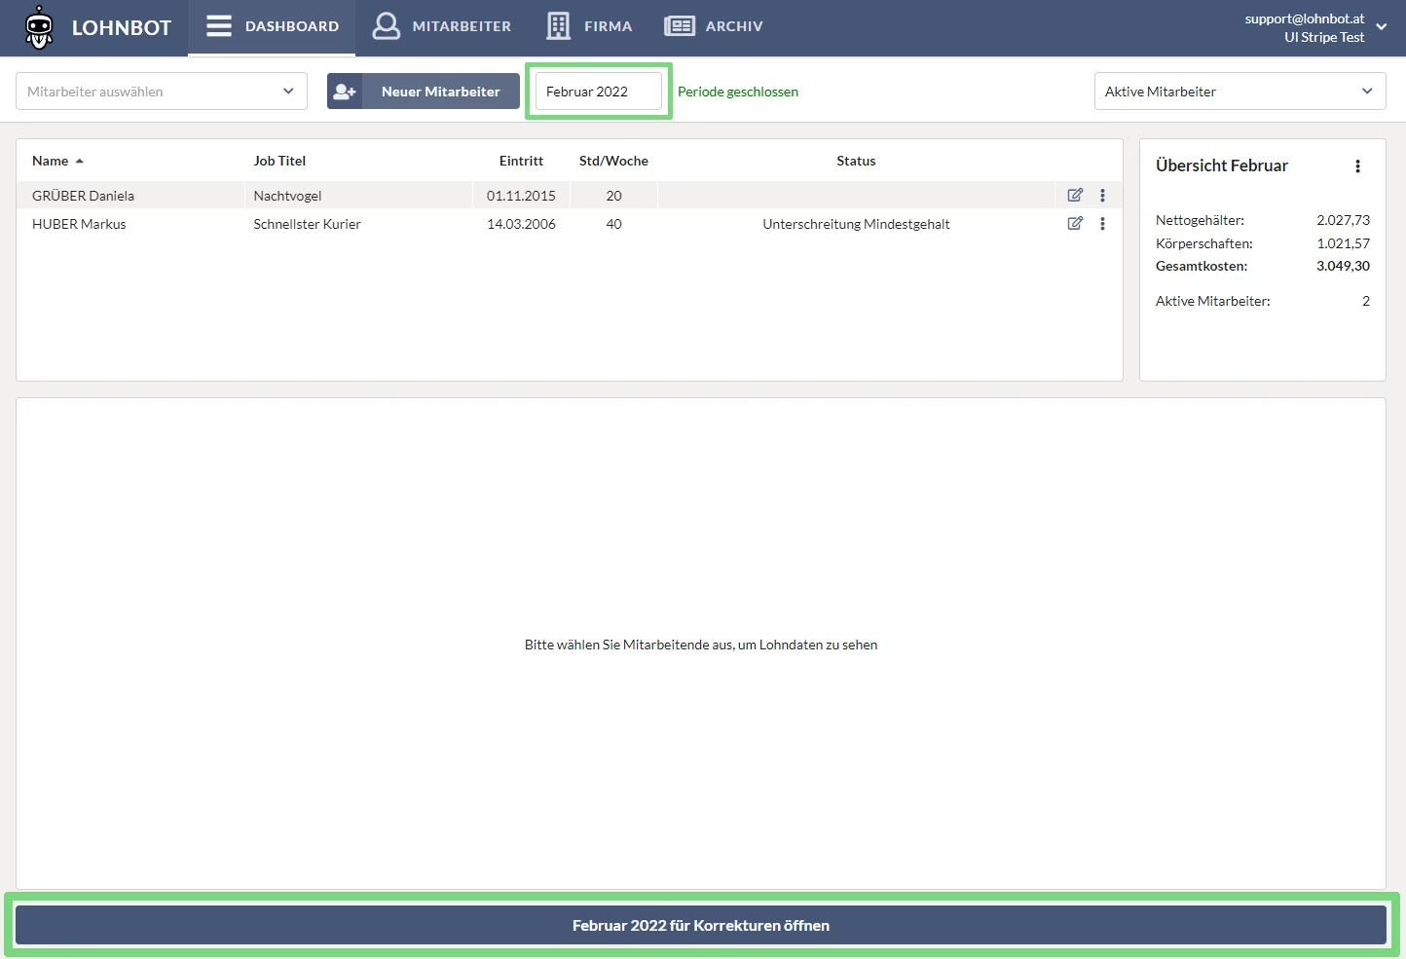The height and width of the screenshot is (959, 1406).
Task: Click the Status column header
Action: point(856,161)
